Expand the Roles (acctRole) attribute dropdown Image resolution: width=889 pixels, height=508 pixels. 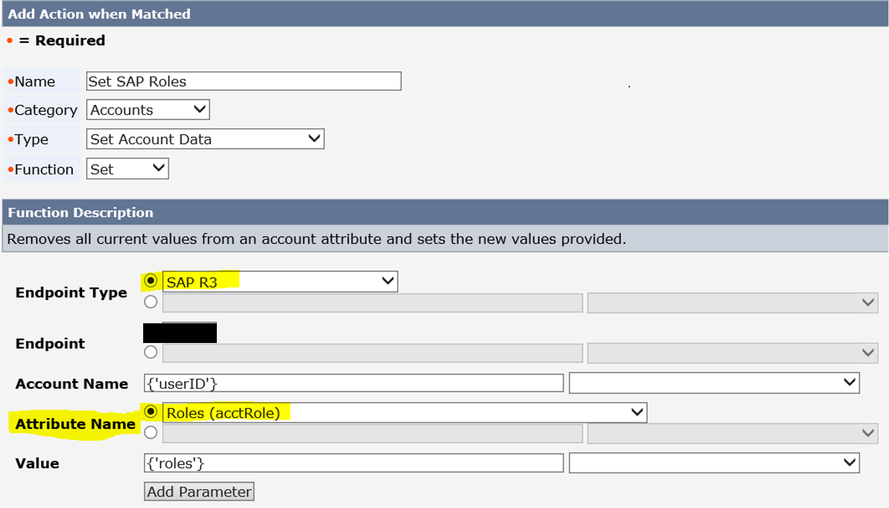point(405,413)
